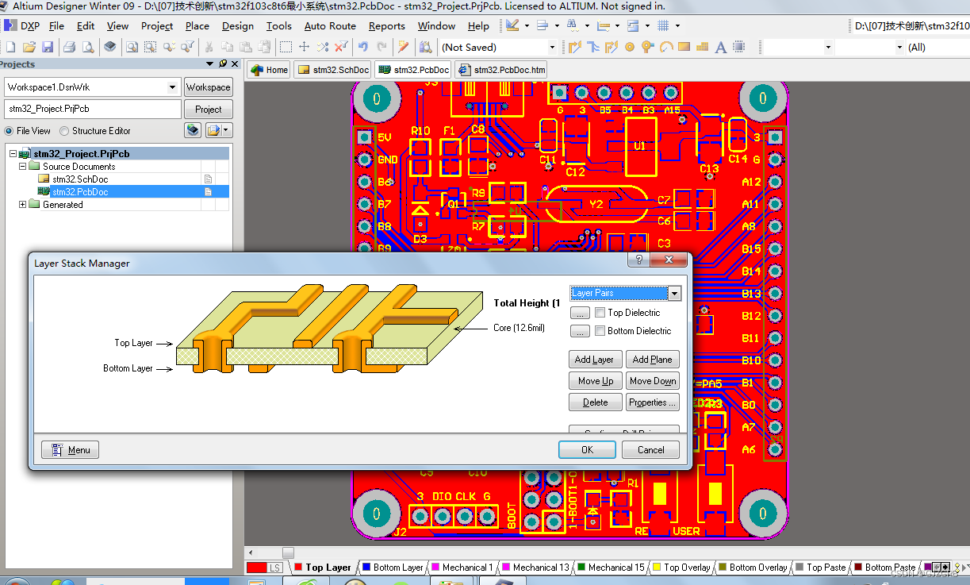The width and height of the screenshot is (970, 585).
Task: Click Properties button in Layer Stack Manager
Action: pyautogui.click(x=653, y=402)
